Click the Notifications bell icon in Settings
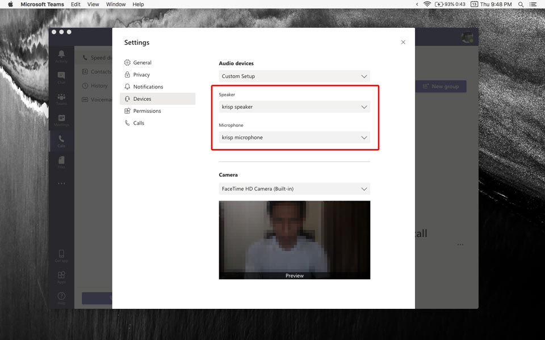The width and height of the screenshot is (545, 340). [127, 87]
